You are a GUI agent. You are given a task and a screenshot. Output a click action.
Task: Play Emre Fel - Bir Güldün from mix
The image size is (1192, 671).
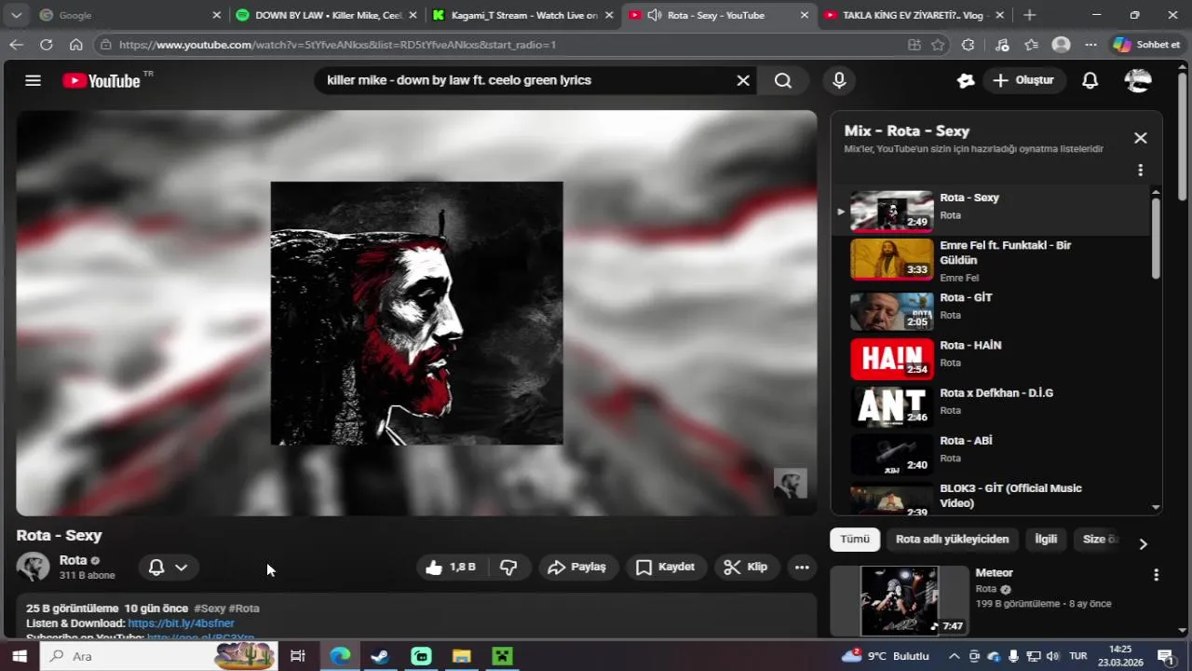point(992,259)
